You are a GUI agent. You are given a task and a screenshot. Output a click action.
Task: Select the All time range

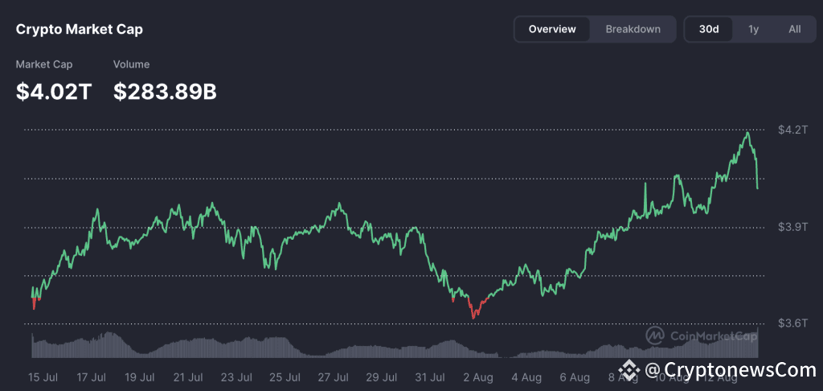(x=795, y=30)
